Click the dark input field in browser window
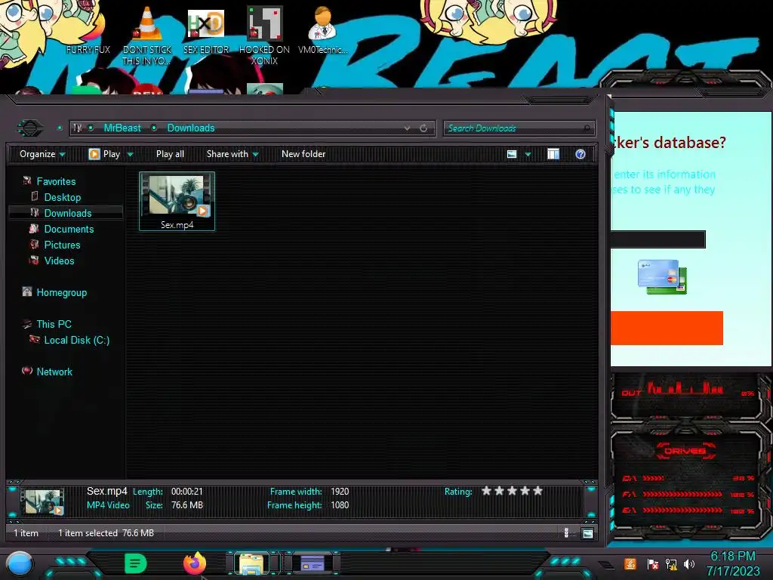The width and height of the screenshot is (773, 580). 658,239
